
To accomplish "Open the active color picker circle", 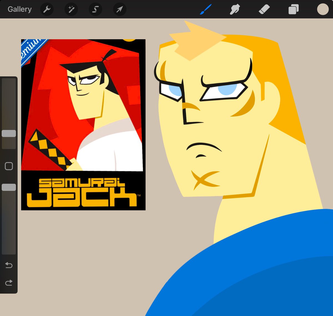I will [323, 9].
